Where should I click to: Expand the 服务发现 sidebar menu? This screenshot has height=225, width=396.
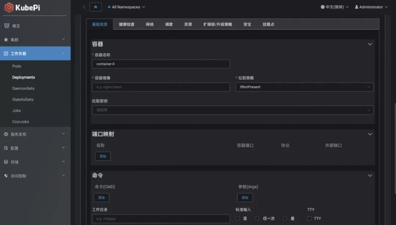(63, 134)
